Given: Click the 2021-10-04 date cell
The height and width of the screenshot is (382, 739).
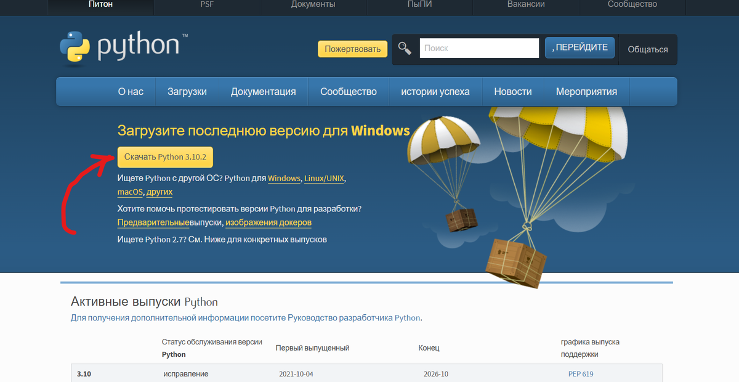Looking at the screenshot, I should [296, 374].
